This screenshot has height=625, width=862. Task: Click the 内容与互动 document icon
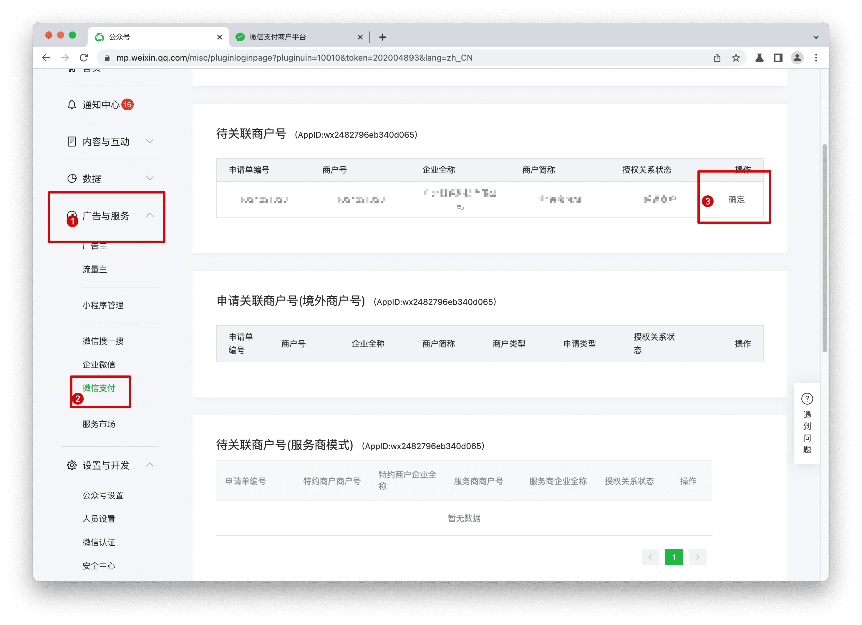click(x=72, y=141)
